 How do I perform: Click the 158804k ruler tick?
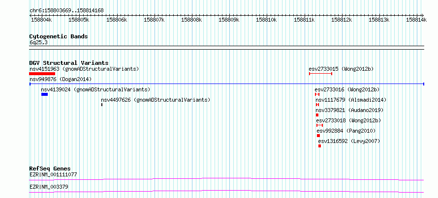pos(41,20)
